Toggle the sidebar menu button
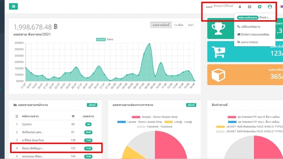283x159 pixels. click(x=13, y=6)
